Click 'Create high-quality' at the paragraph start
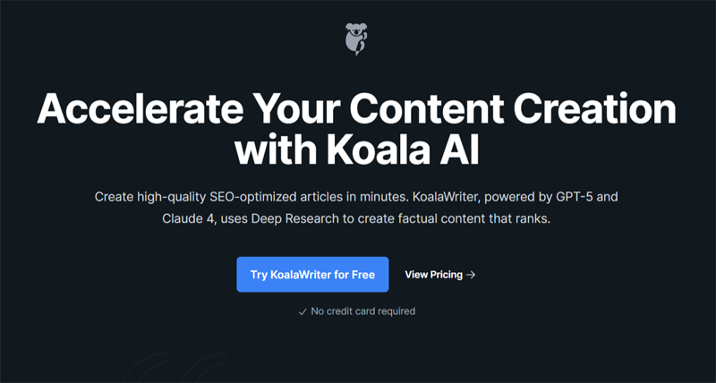The width and height of the screenshot is (716, 383). (149, 198)
